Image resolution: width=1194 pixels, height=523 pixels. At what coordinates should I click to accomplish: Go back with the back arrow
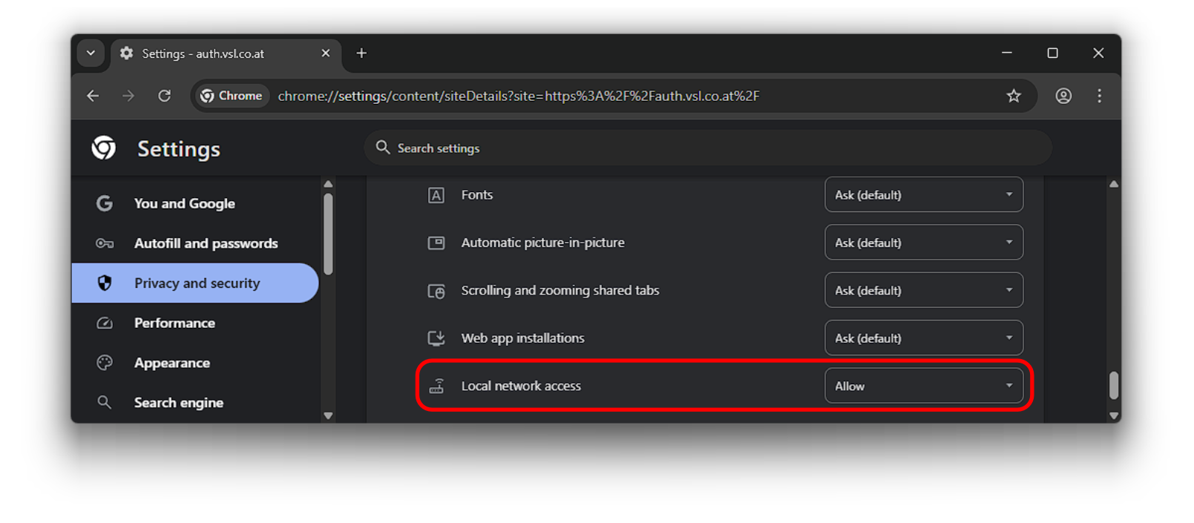pyautogui.click(x=93, y=96)
